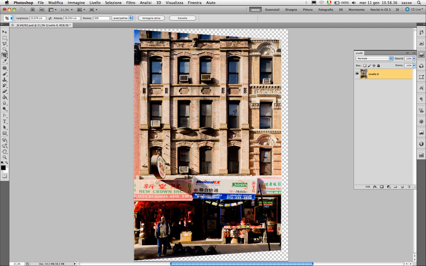Expand the Opacità slider dropdown
The image size is (426, 266).
click(x=414, y=59)
